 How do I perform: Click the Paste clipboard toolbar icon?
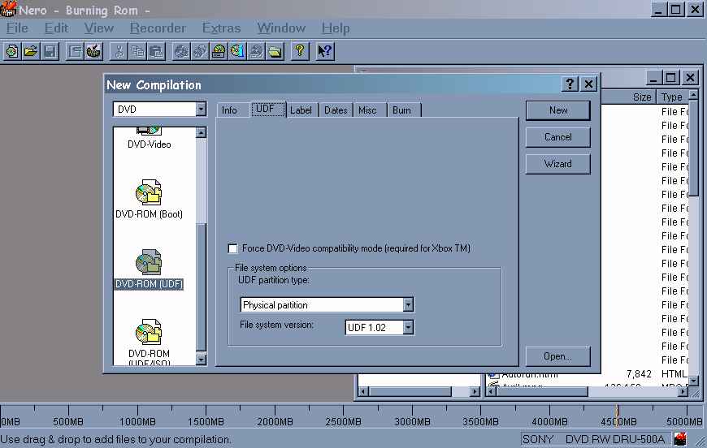click(x=157, y=51)
